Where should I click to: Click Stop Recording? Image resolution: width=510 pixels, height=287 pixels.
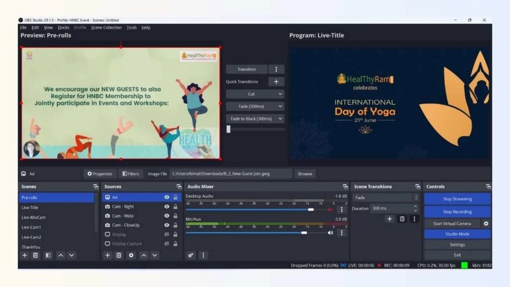(x=457, y=211)
